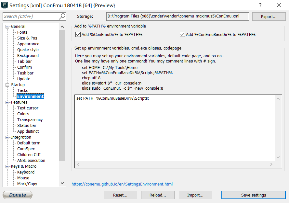Open the Tasks page under Startup

(23, 91)
